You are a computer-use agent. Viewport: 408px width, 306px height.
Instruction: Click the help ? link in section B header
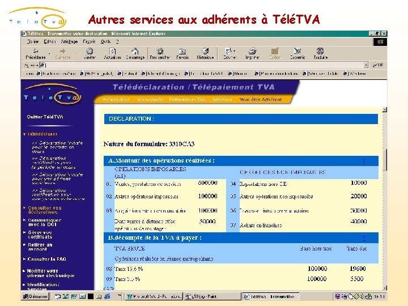[364, 238]
